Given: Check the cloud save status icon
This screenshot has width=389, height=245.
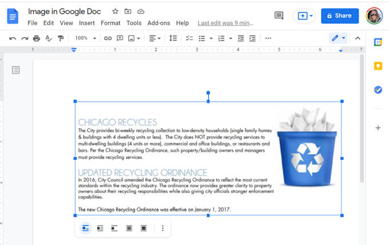Looking at the screenshot, I should pos(141,11).
